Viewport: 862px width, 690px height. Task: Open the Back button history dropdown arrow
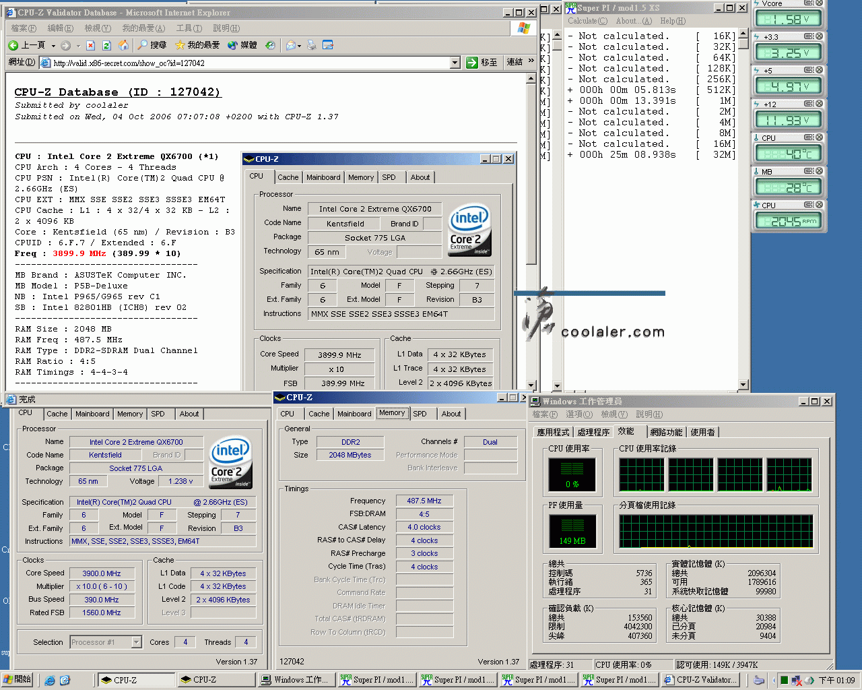[53, 46]
